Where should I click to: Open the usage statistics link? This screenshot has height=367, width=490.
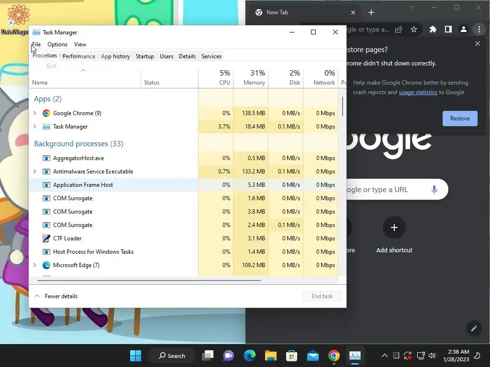click(x=418, y=92)
